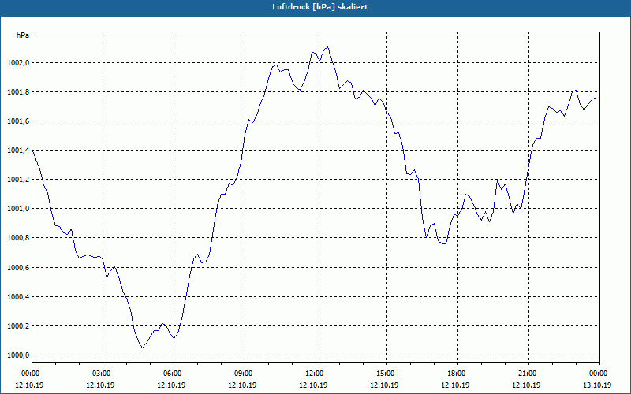Image resolution: width=631 pixels, height=394 pixels.
Task: Click the 12.10.19 date under 12:00
Action: click(x=313, y=385)
